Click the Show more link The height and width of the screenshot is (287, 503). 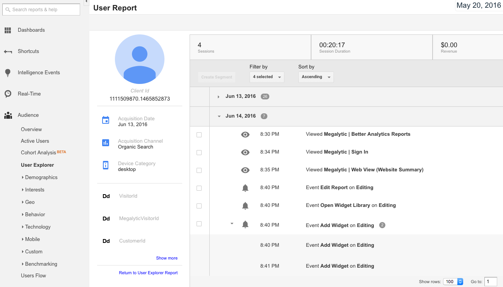tap(167, 258)
